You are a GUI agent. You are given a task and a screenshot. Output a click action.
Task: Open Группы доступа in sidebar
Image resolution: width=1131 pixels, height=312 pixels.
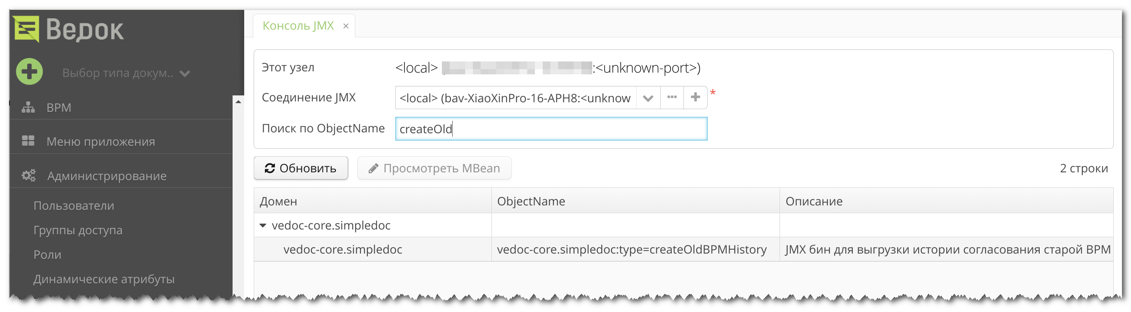(78, 230)
